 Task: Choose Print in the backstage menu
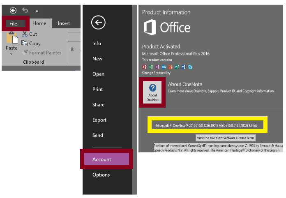(97, 89)
